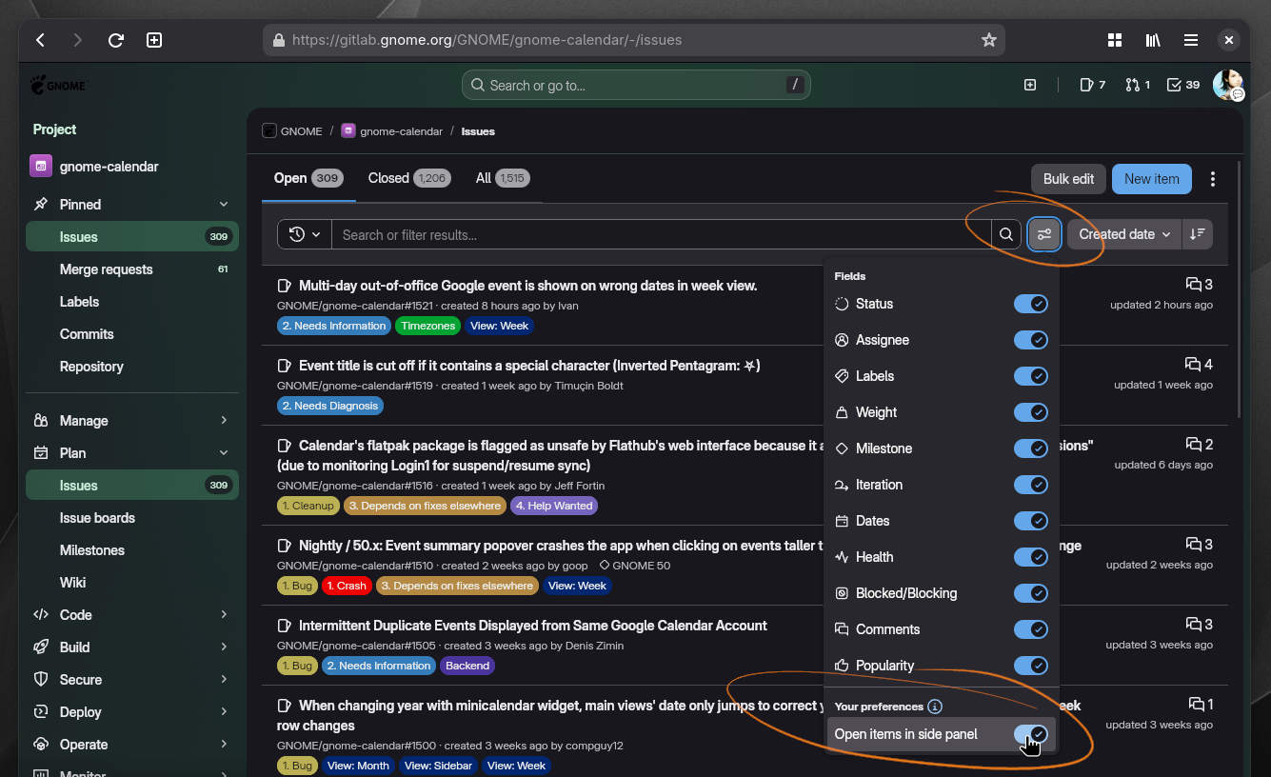Bookmark page with the star icon
Viewport: 1271px width, 777px height.
pyautogui.click(x=988, y=40)
